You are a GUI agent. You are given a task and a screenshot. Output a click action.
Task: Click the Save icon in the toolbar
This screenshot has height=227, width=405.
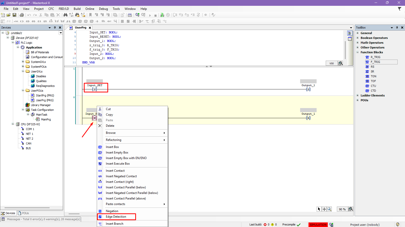point(14,15)
